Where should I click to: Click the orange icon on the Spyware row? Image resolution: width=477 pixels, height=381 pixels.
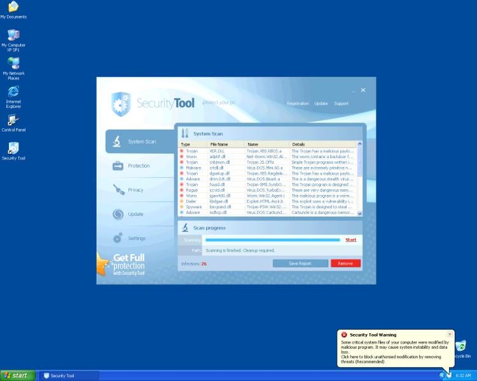point(182,206)
